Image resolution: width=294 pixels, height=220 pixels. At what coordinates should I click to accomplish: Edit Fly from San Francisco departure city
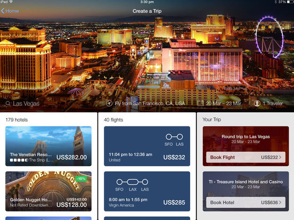(x=150, y=104)
